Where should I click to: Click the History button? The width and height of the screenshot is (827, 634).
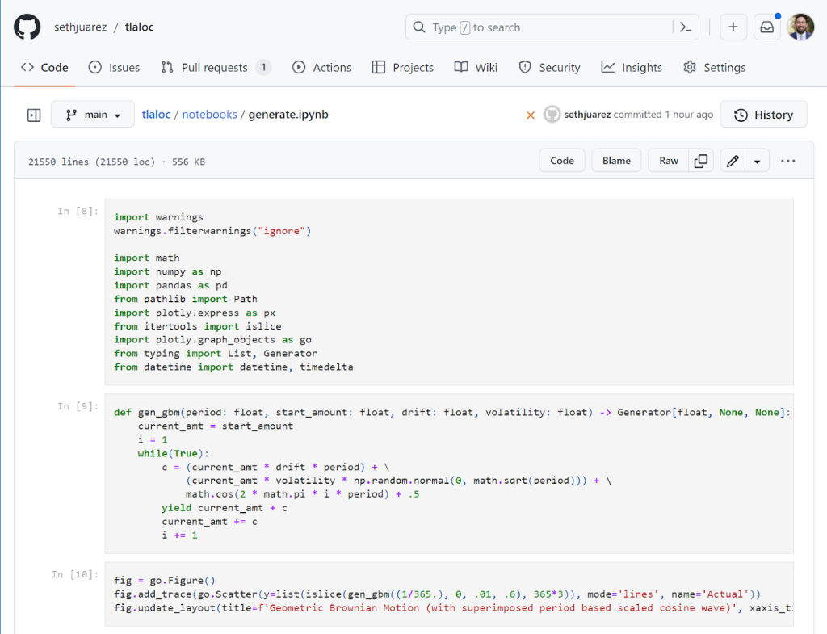click(763, 115)
